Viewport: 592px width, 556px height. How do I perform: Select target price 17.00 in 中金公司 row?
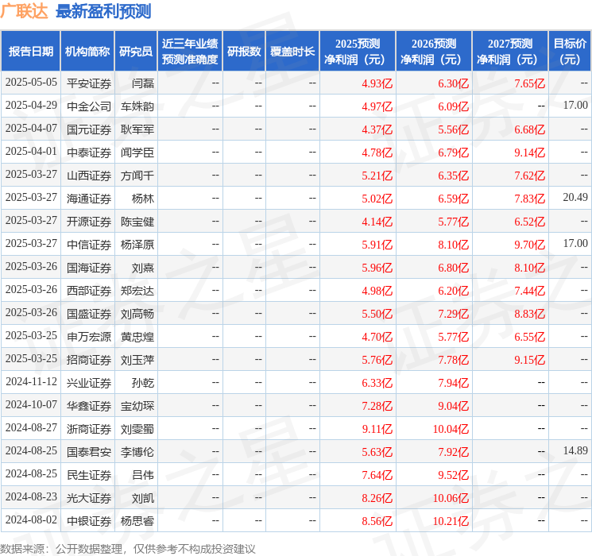(x=575, y=106)
